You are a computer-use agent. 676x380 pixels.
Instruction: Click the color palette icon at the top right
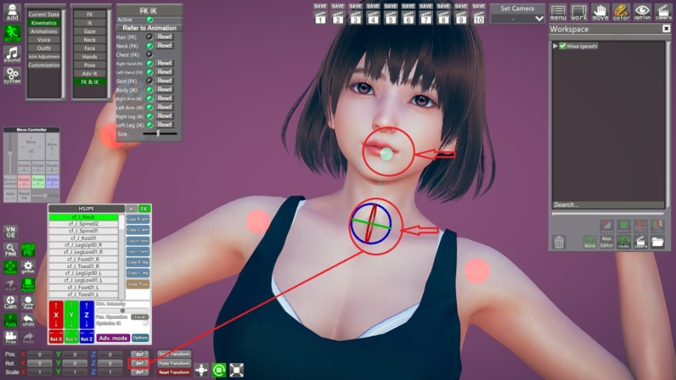(x=621, y=12)
